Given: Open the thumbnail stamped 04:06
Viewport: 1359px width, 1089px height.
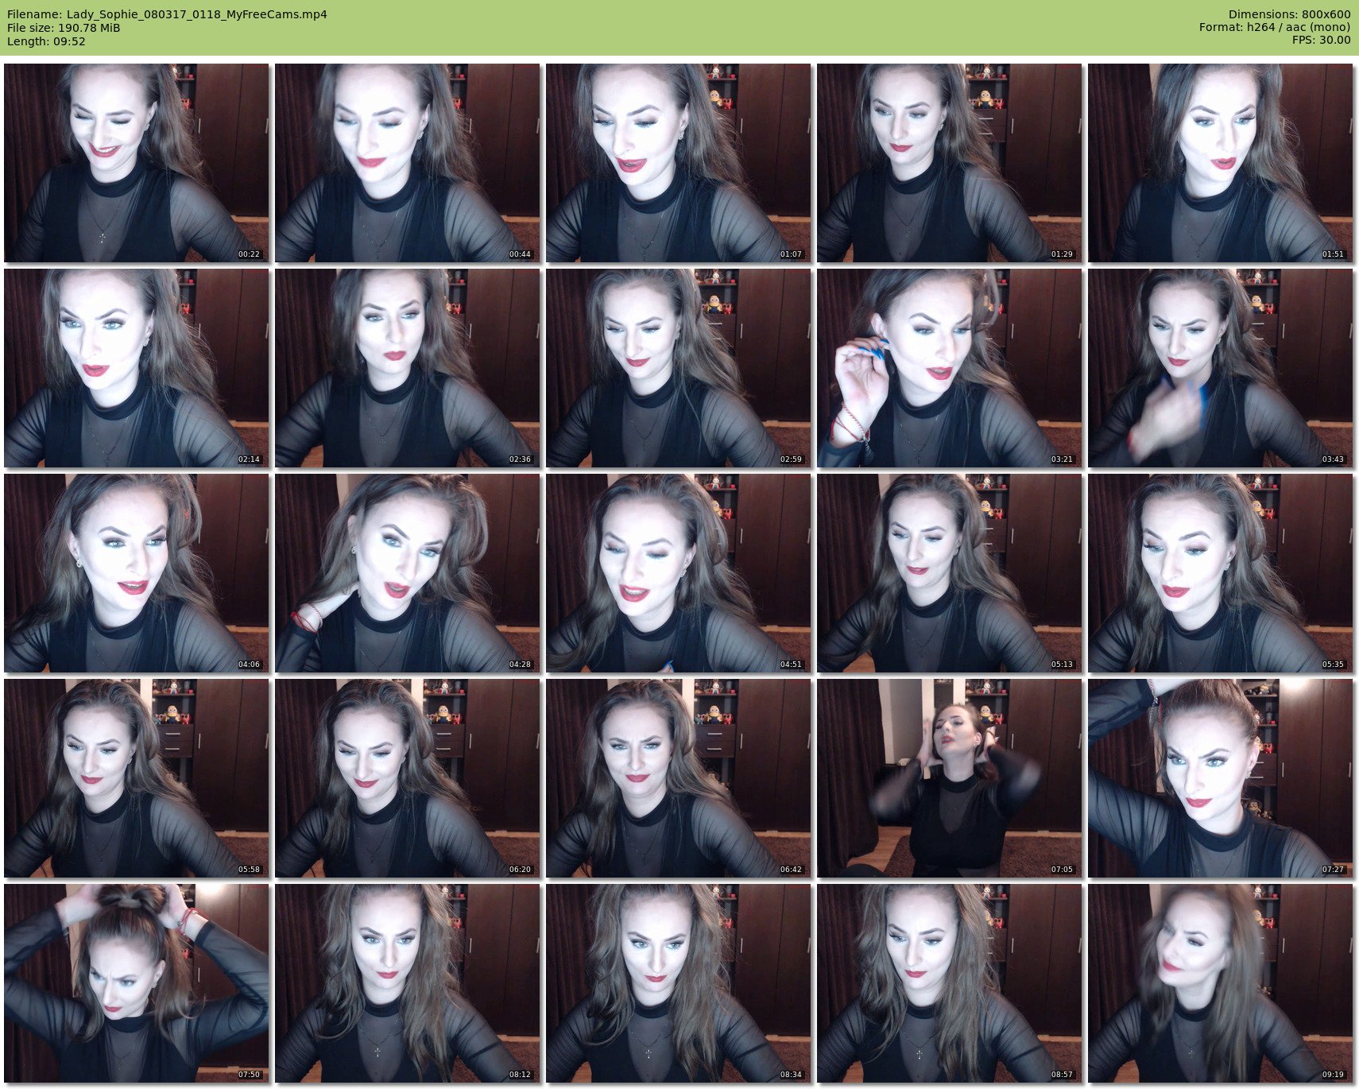Looking at the screenshot, I should tap(137, 573).
